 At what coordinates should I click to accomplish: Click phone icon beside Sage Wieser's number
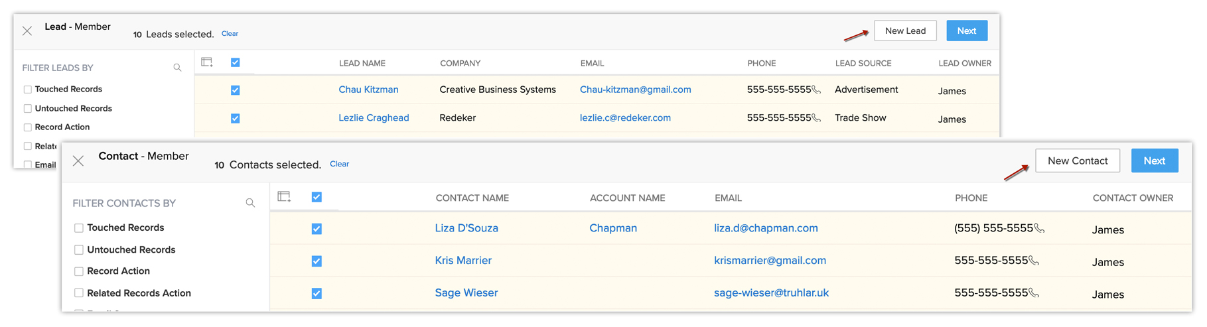point(1034,293)
